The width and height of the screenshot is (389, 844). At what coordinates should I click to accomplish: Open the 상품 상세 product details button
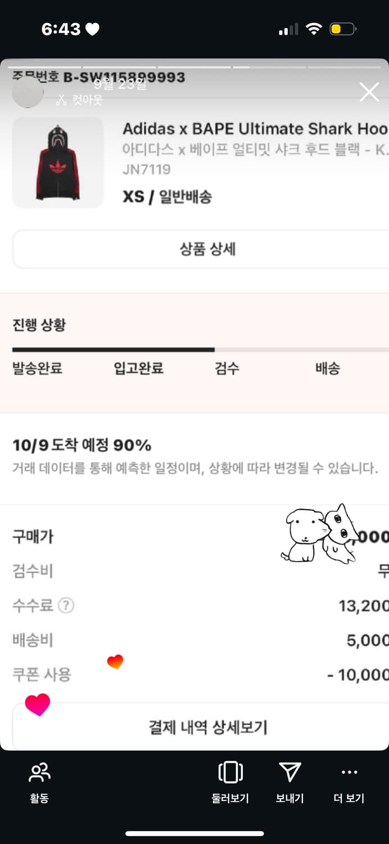[207, 249]
